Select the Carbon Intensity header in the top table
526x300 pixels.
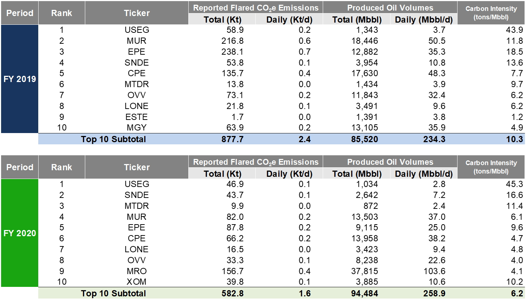pos(491,13)
